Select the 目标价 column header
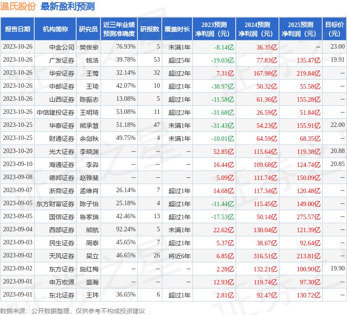 pos(334,29)
